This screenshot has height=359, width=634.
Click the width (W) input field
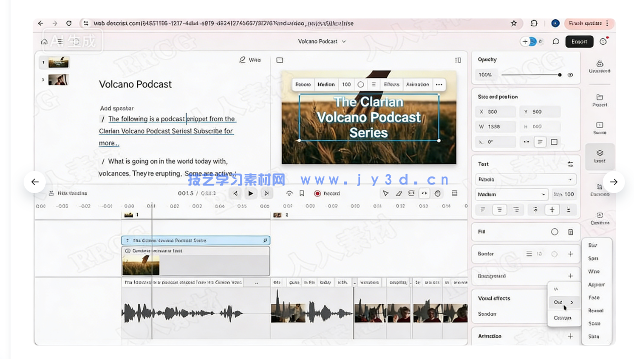pyautogui.click(x=495, y=126)
